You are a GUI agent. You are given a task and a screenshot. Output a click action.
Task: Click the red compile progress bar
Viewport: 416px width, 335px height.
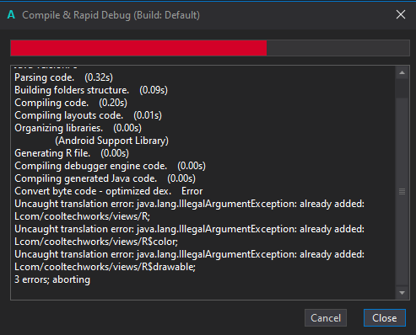coord(210,48)
